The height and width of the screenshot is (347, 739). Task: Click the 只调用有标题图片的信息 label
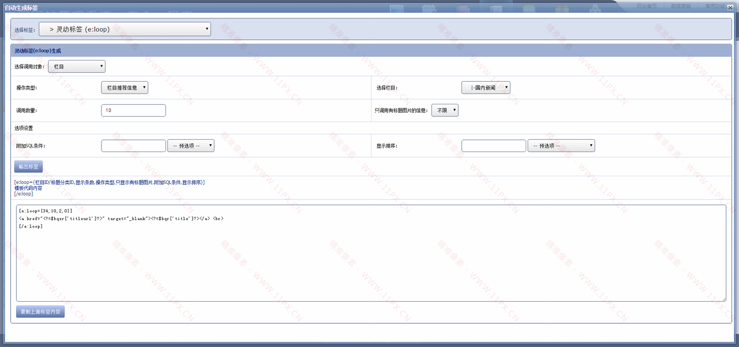click(402, 110)
